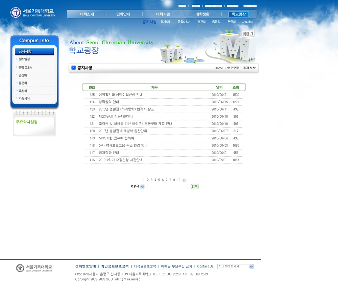
Task: Click the footer university logo
Action: point(34,268)
